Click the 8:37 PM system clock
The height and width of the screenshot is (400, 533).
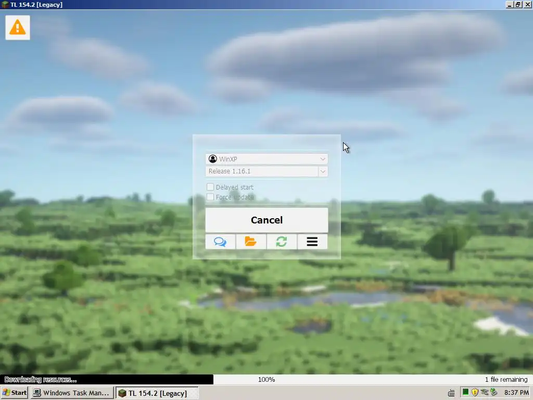[517, 393]
